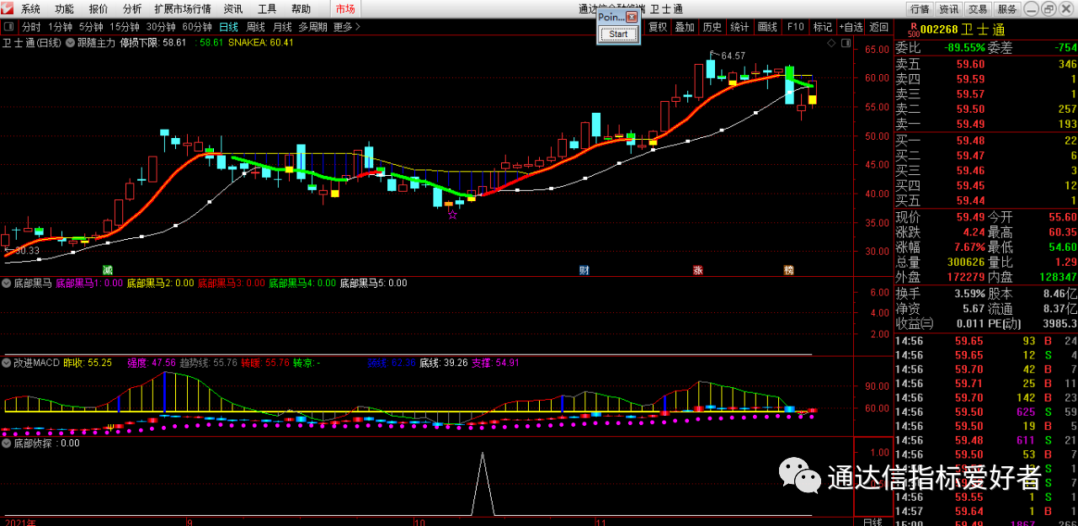Screen dimensions: 1078x526
Task: Click the Start button in the popup
Action: tap(618, 35)
